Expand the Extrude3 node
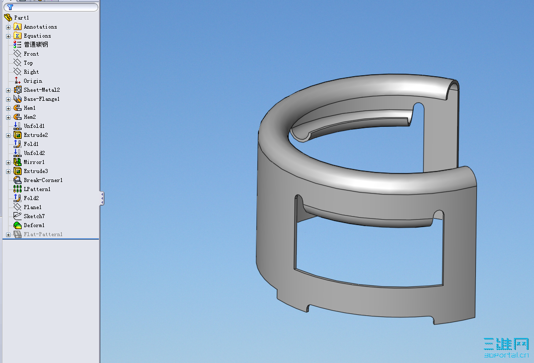Viewport: 534px width, 363px height. (8, 171)
